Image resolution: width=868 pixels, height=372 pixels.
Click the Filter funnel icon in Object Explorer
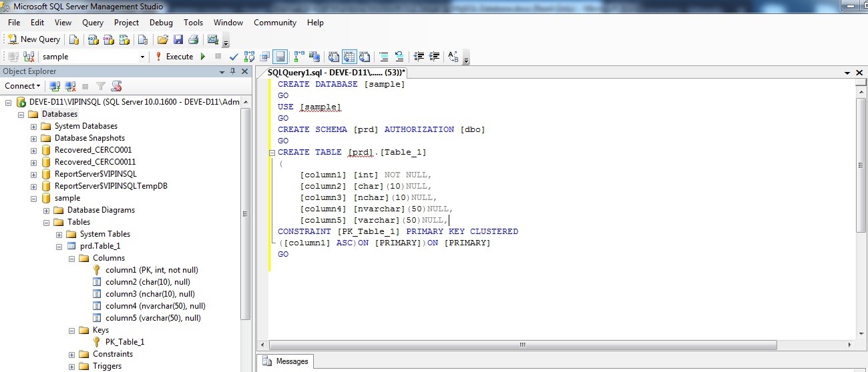101,86
